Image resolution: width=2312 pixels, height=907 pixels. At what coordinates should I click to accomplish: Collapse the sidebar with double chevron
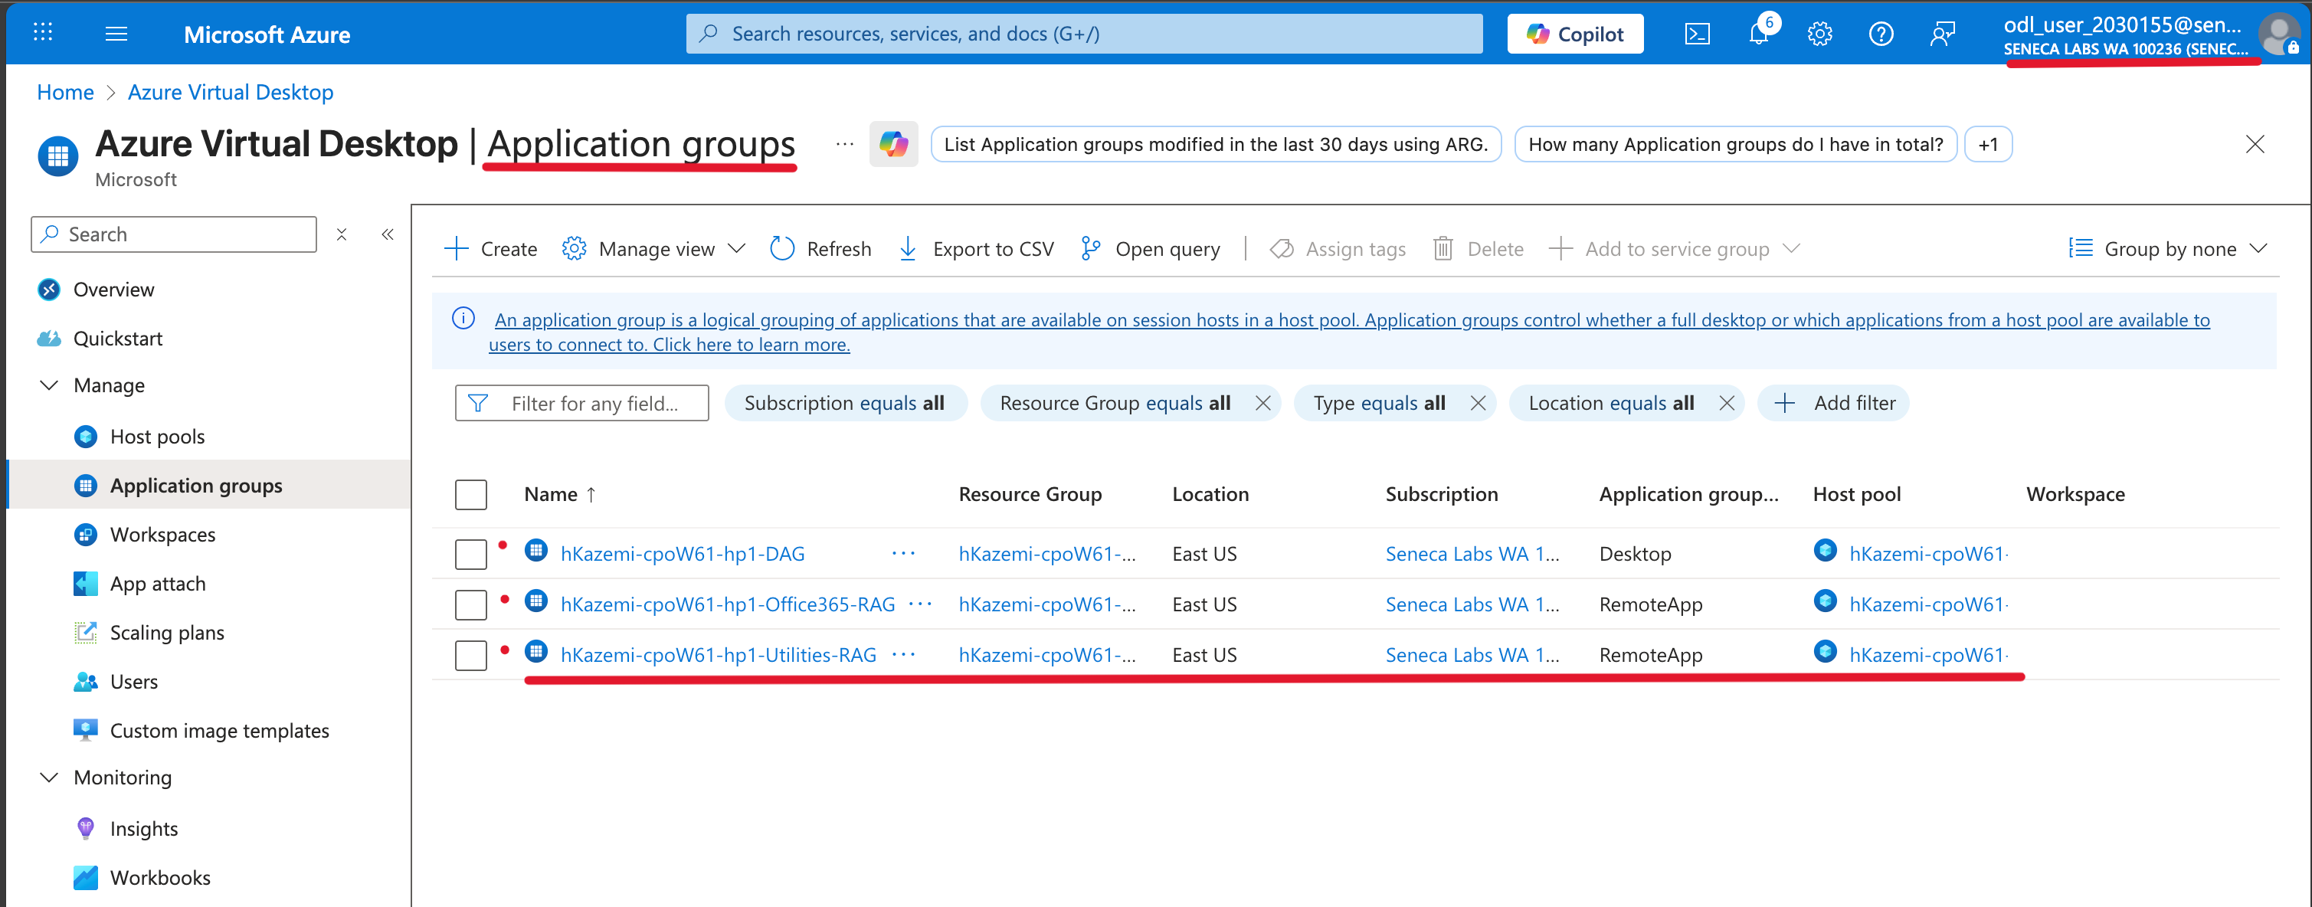tap(388, 234)
